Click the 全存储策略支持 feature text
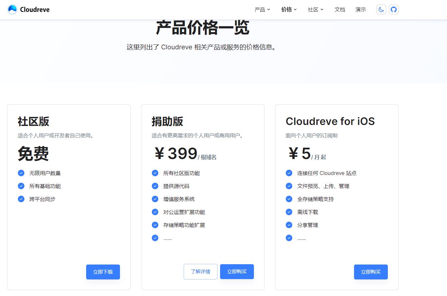Viewport: 447px width, 296px height. point(315,199)
